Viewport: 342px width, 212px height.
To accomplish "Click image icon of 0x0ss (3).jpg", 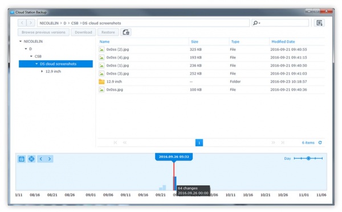I will (101, 73).
